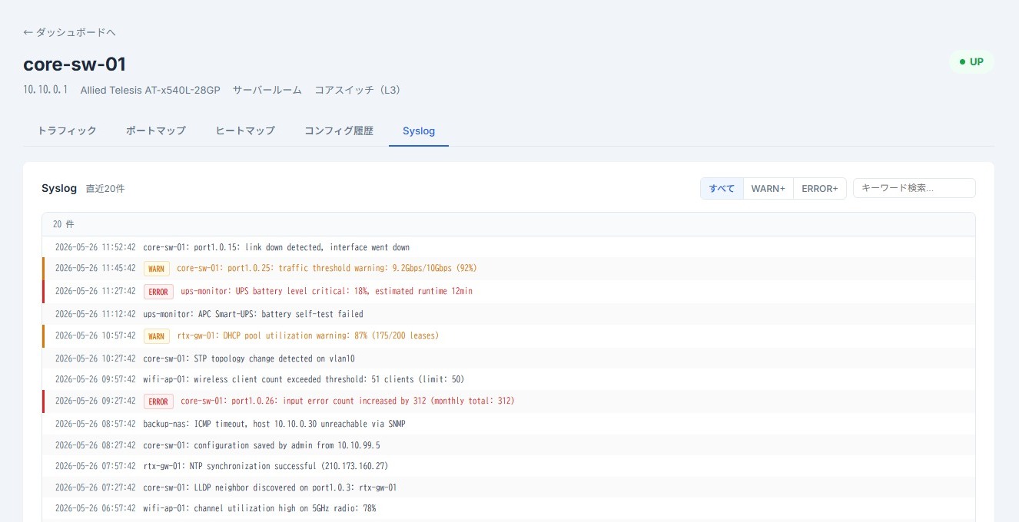The width and height of the screenshot is (1019, 522).
Task: Click the IP address 10.10.0.1
Action: pyautogui.click(x=46, y=90)
